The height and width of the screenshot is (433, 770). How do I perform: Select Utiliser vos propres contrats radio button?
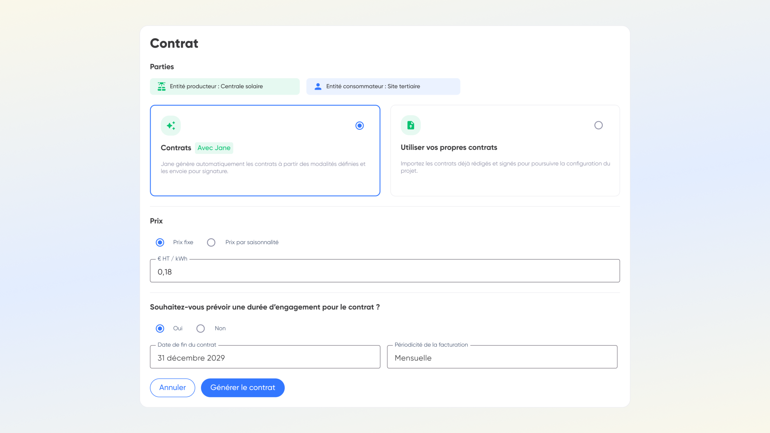tap(598, 125)
